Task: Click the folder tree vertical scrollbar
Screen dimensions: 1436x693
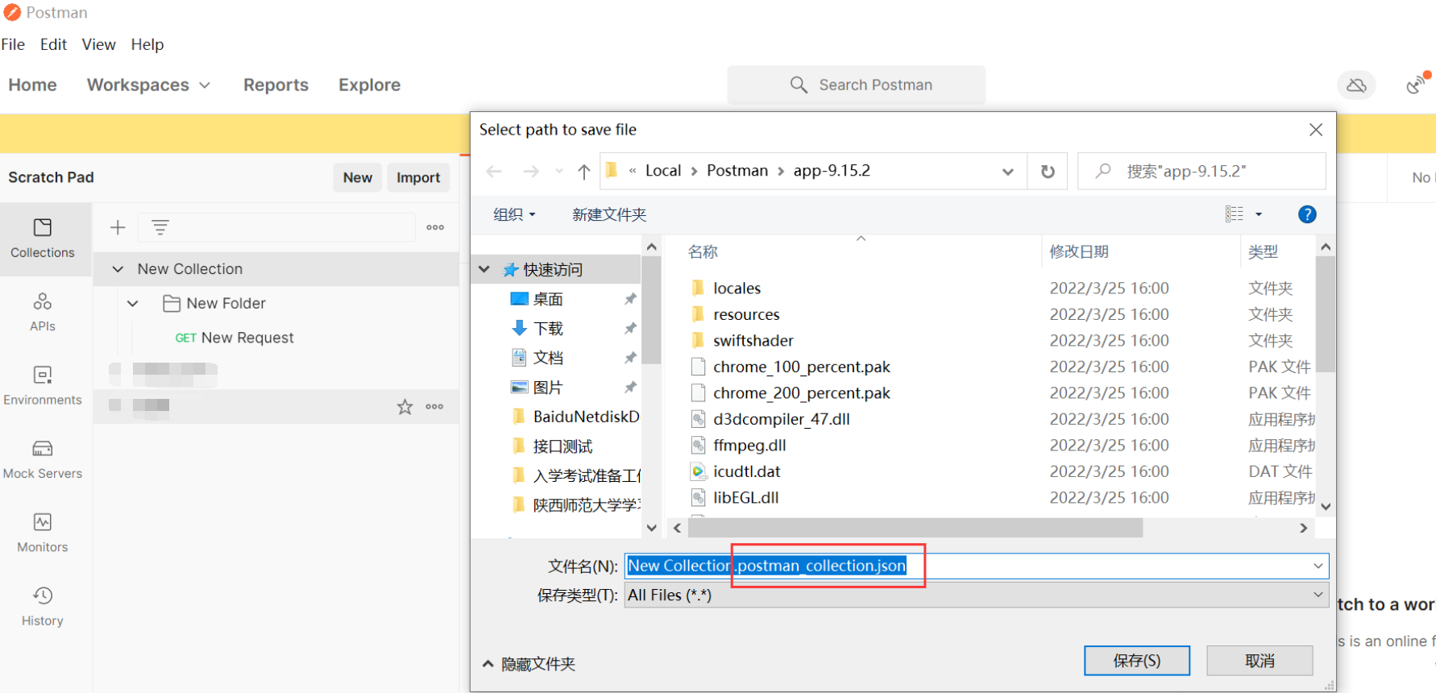Action: (652, 310)
